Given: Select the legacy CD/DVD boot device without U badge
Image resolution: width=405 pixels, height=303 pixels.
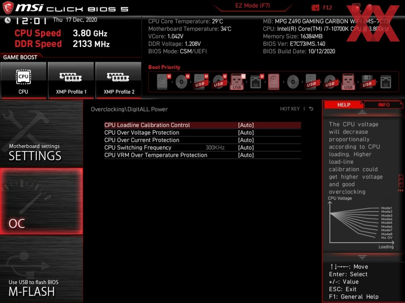Looking at the screenshot, I should 293,82.
